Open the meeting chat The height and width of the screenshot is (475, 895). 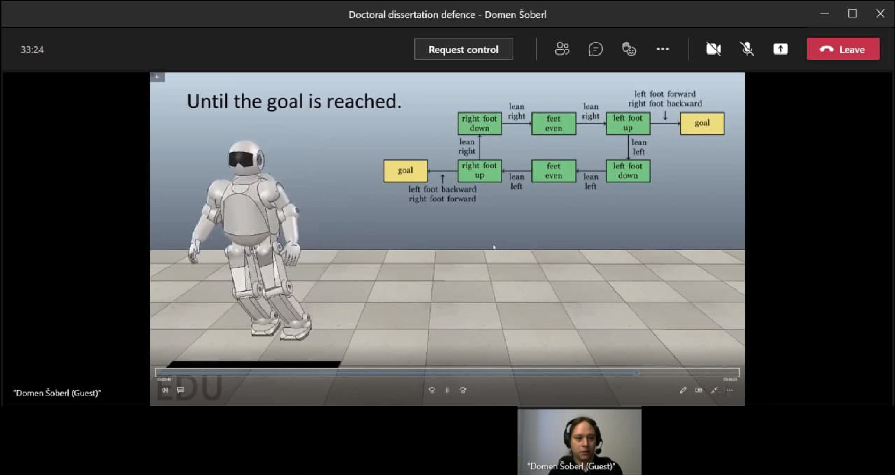pos(595,49)
